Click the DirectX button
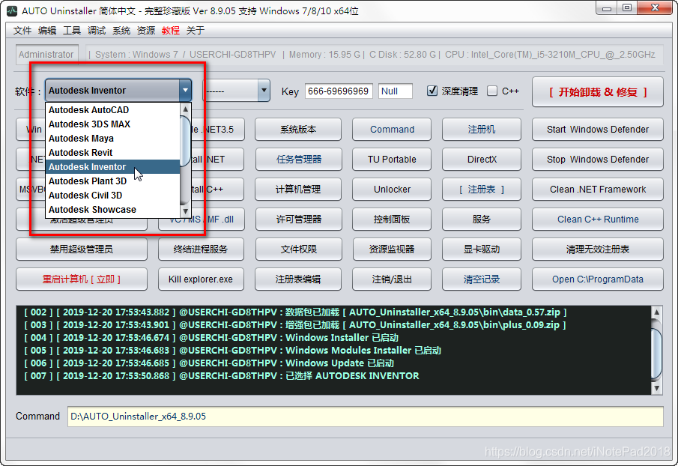 [x=482, y=159]
